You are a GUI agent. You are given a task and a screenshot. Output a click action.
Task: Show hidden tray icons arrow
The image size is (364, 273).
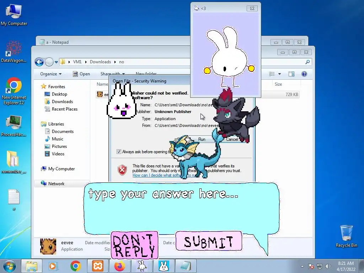click(x=302, y=266)
